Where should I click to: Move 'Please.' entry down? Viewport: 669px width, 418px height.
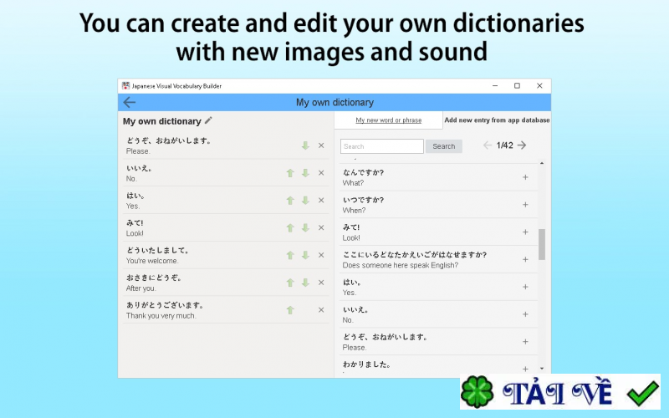(x=305, y=145)
